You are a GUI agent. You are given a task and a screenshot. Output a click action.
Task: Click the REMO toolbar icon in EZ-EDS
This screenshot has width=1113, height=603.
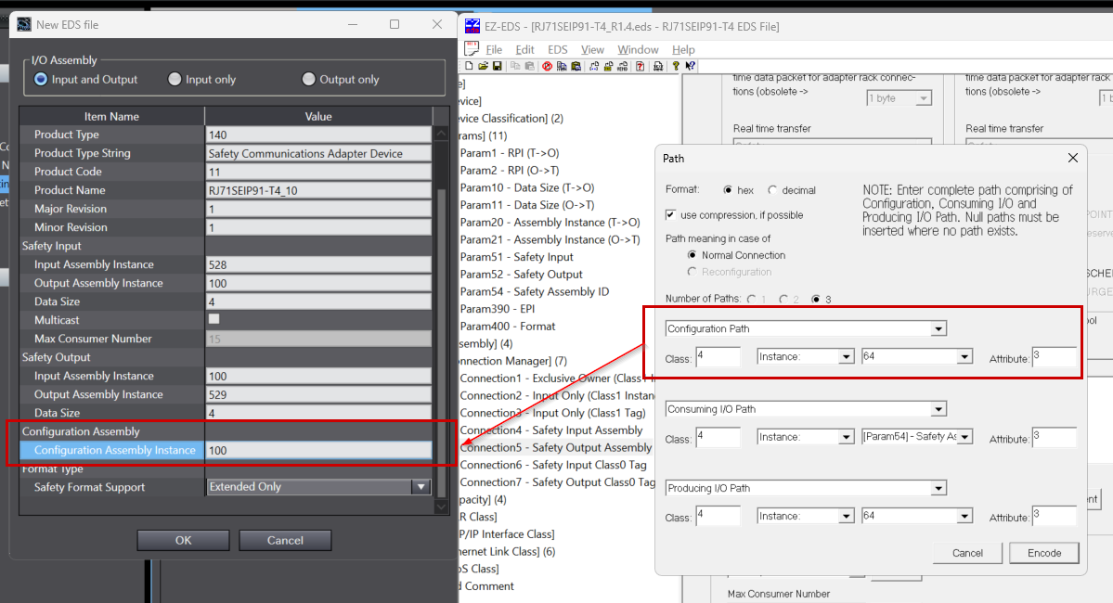623,66
